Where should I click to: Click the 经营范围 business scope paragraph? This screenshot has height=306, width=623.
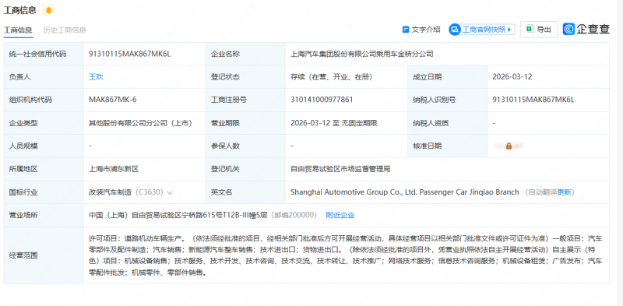click(345, 255)
